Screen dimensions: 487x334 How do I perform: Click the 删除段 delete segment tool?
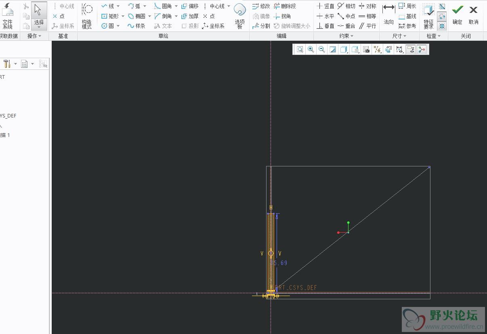click(285, 6)
